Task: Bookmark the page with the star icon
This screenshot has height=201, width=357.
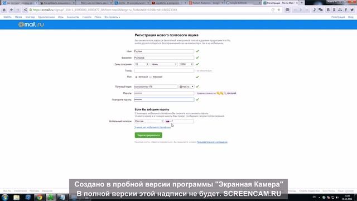Action: [279, 10]
